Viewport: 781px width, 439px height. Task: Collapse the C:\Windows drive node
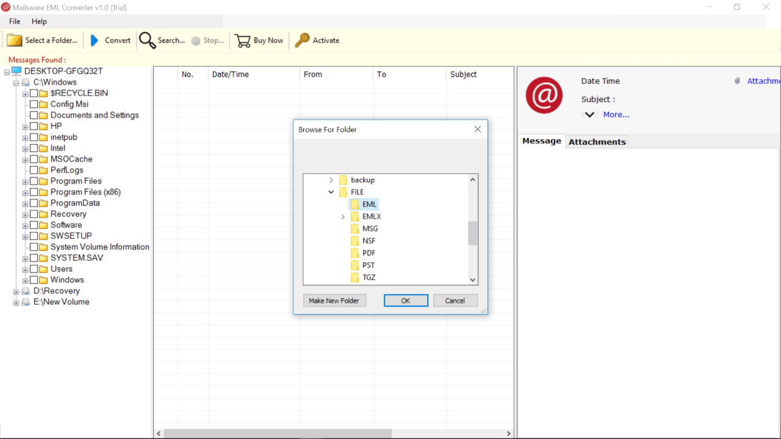16,83
